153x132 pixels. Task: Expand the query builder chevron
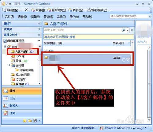[x=132, y=30]
